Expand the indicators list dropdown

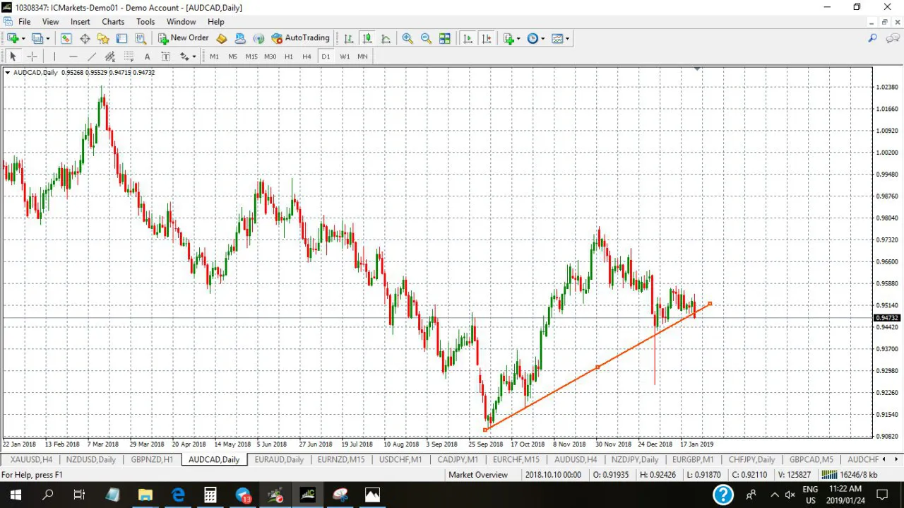tap(518, 39)
